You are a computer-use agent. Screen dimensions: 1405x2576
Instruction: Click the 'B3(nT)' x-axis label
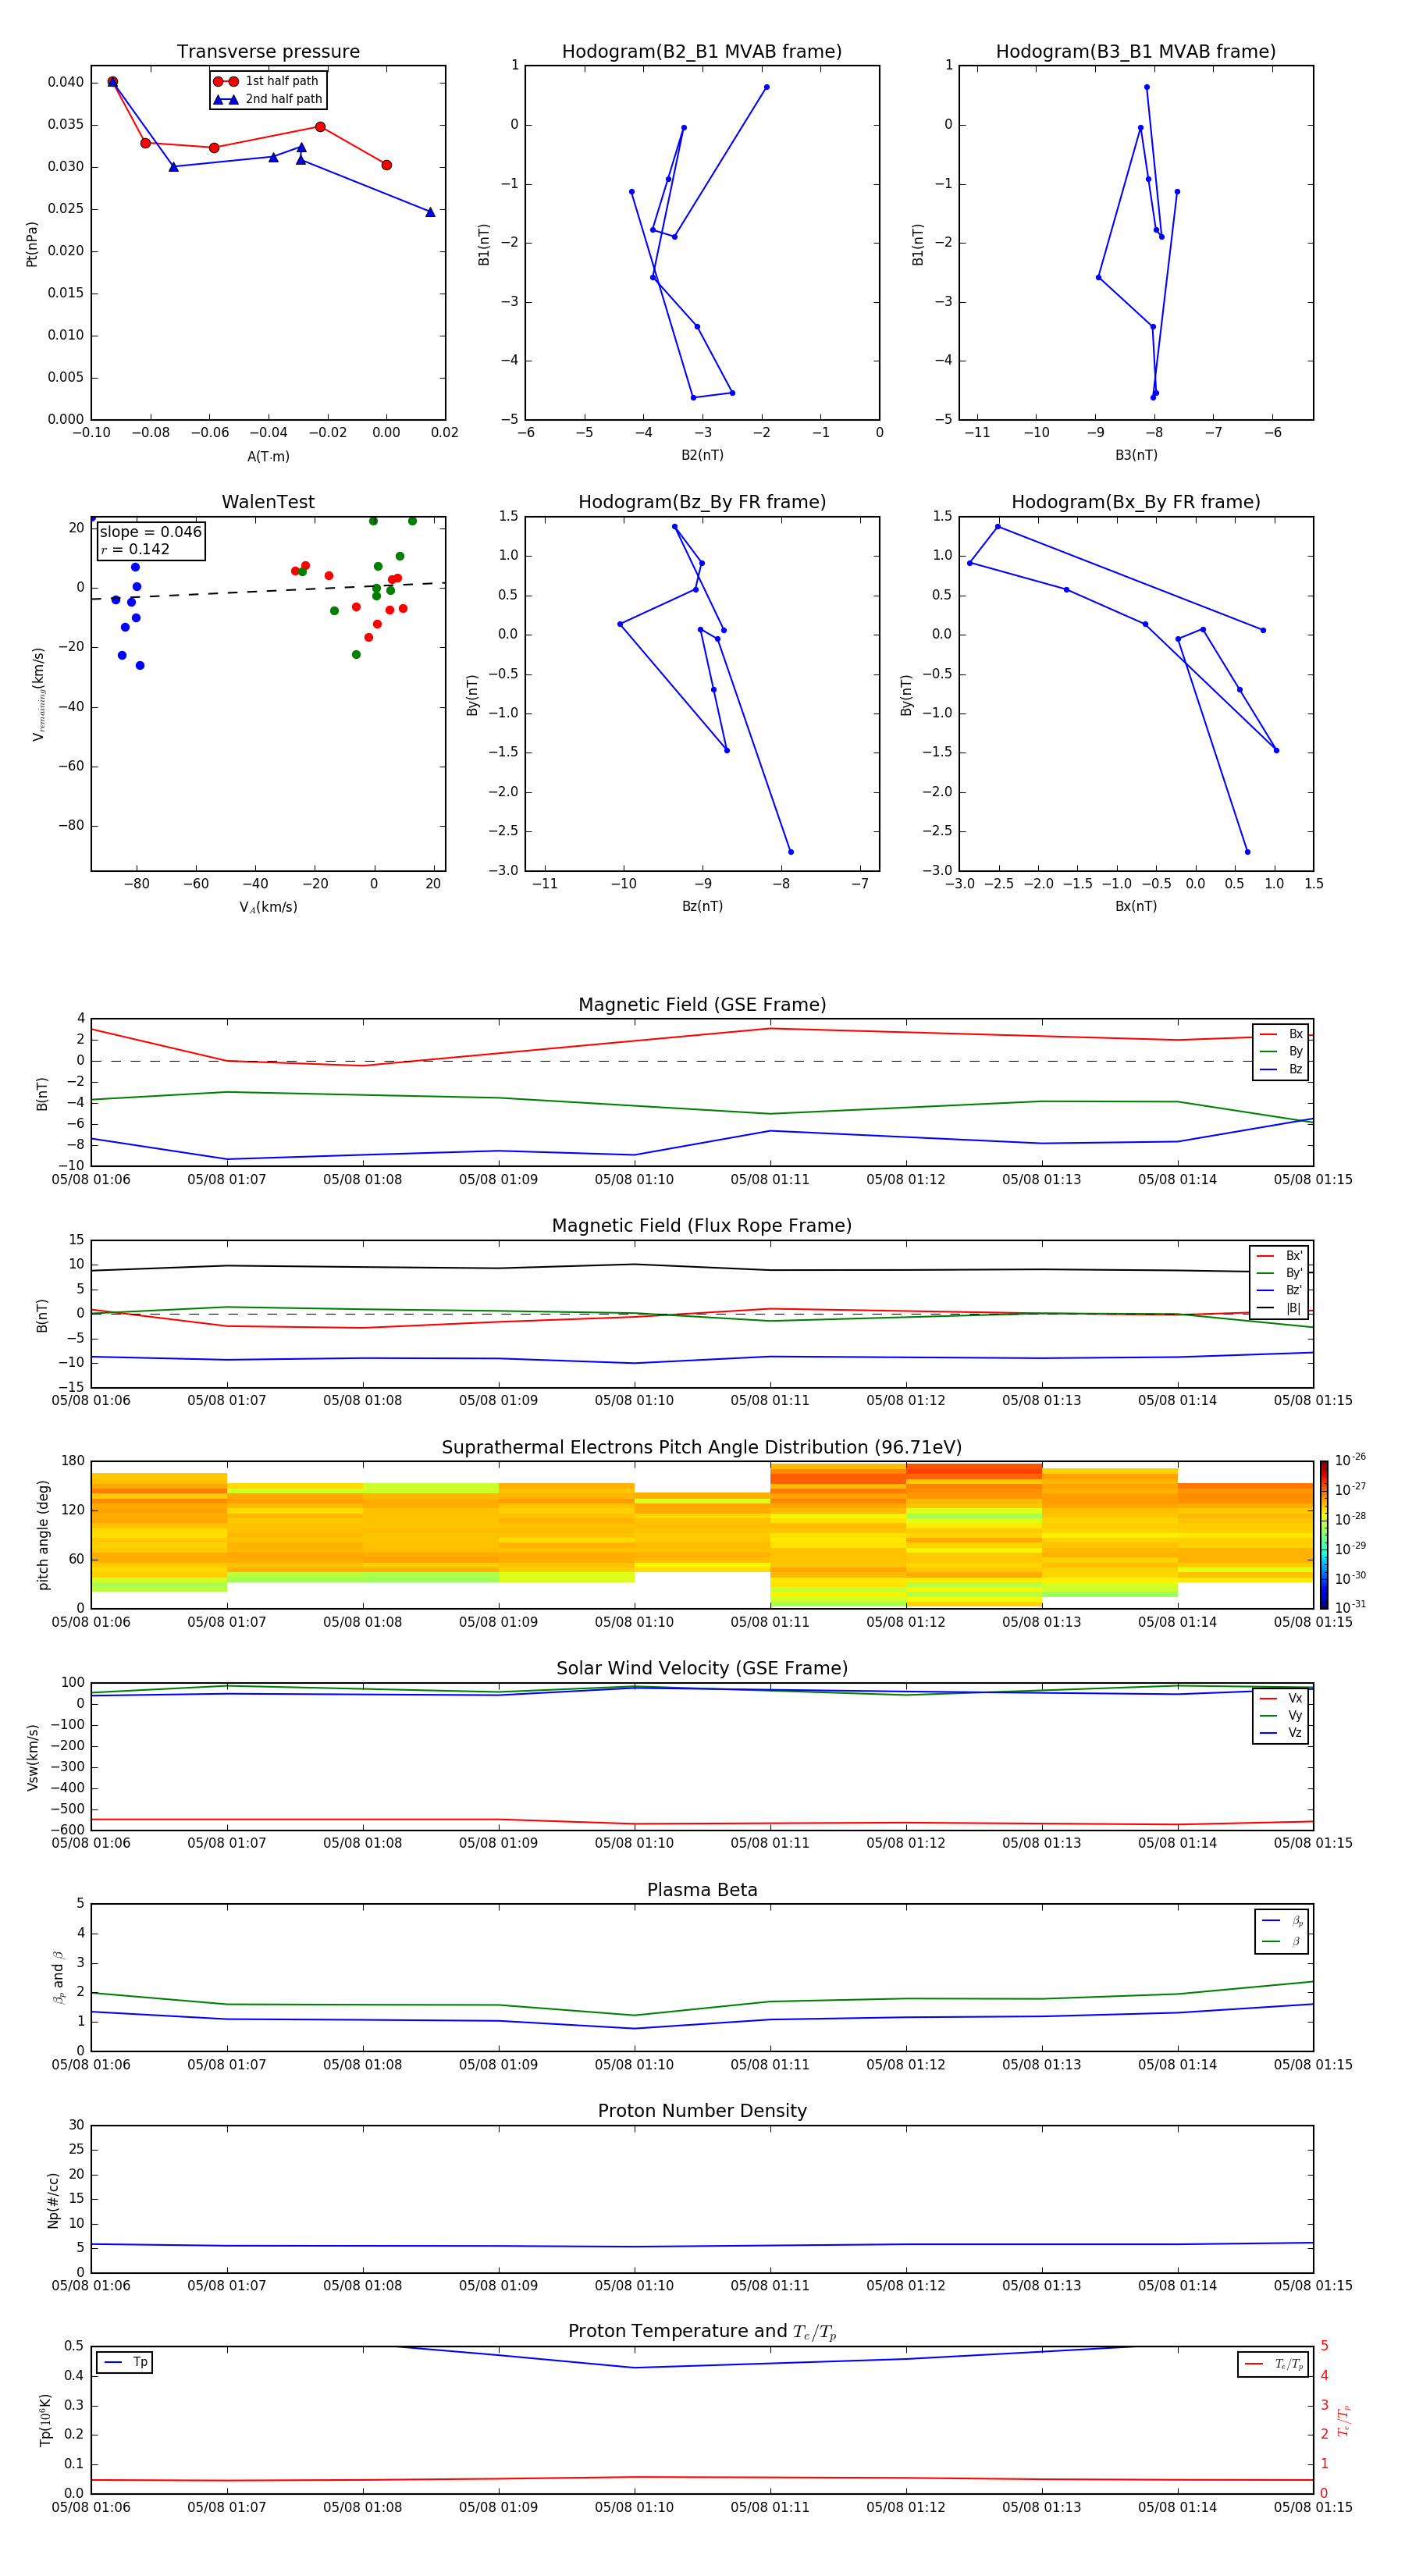pyautogui.click(x=1136, y=455)
